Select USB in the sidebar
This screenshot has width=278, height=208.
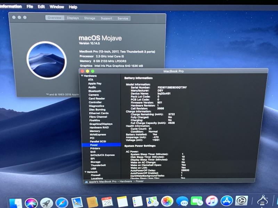93,168
